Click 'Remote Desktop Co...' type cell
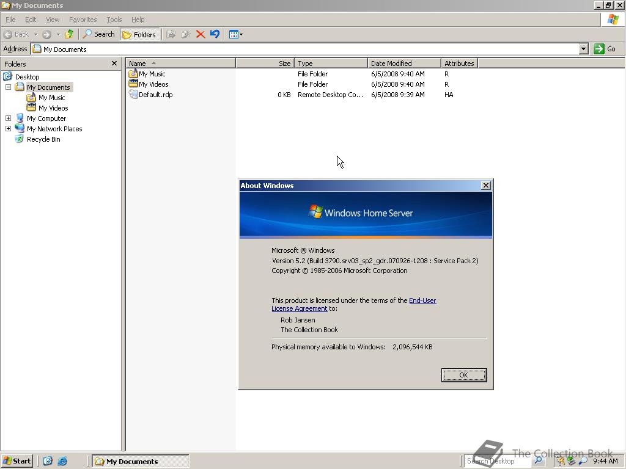The height and width of the screenshot is (469, 626). click(330, 95)
